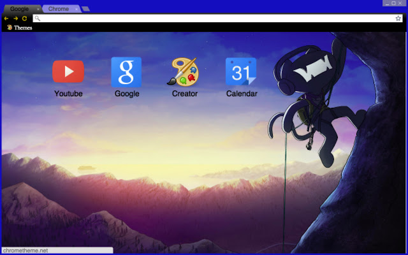
Task: Select the Chrome tab
Action: point(62,9)
